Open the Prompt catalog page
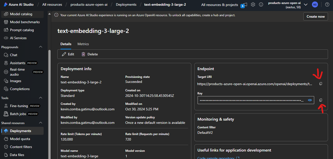The height and width of the screenshot is (159, 333). [22, 30]
